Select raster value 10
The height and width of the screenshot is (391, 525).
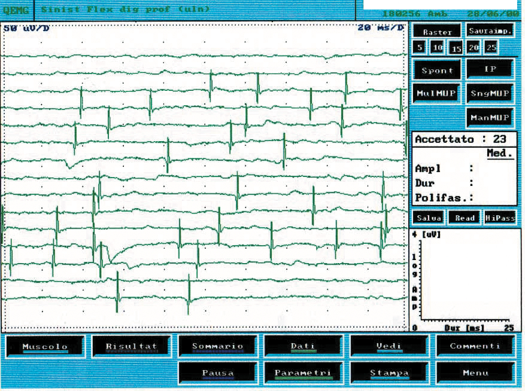[438, 48]
